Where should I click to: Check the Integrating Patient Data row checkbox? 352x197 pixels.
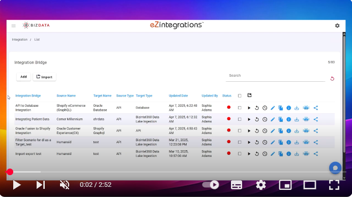[x=240, y=119]
